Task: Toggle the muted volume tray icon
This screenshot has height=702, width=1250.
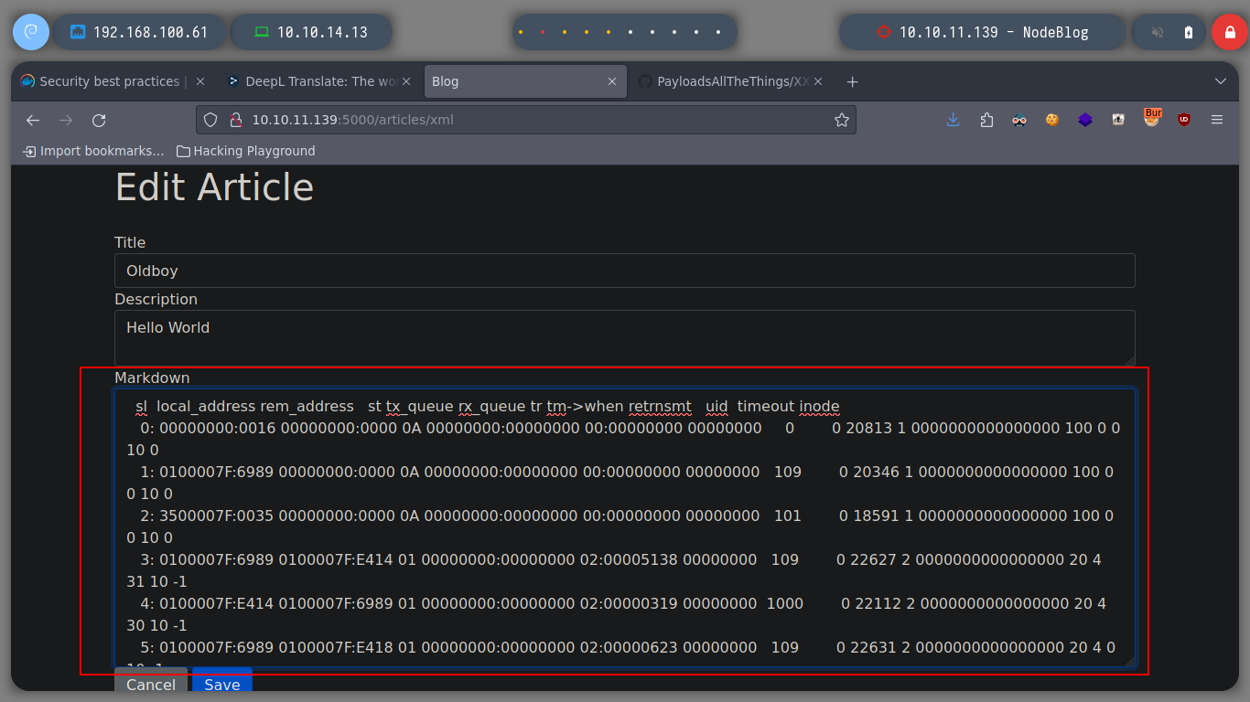Action: click(1158, 32)
